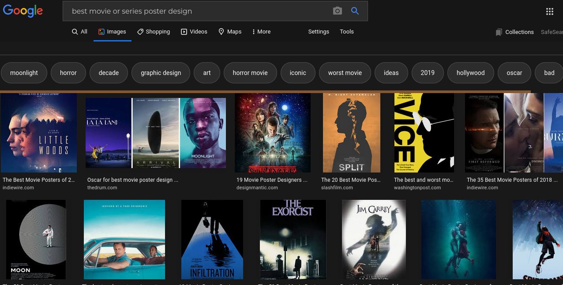
Task: Open '19 Movie Poster Designers' title
Action: click(272, 180)
